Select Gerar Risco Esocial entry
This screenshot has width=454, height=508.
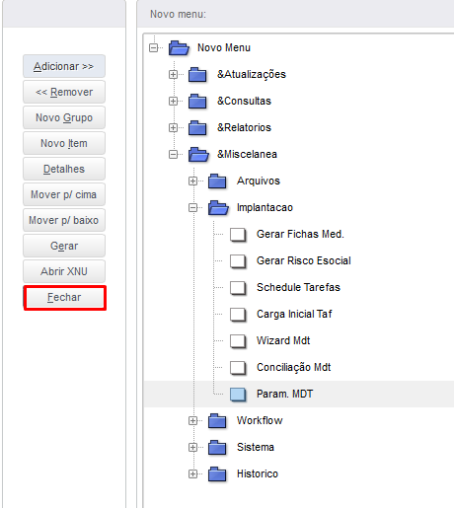pos(304,260)
